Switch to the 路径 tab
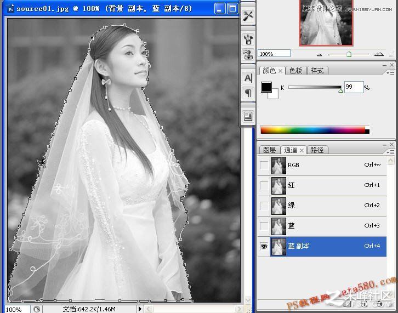 pyautogui.click(x=317, y=150)
